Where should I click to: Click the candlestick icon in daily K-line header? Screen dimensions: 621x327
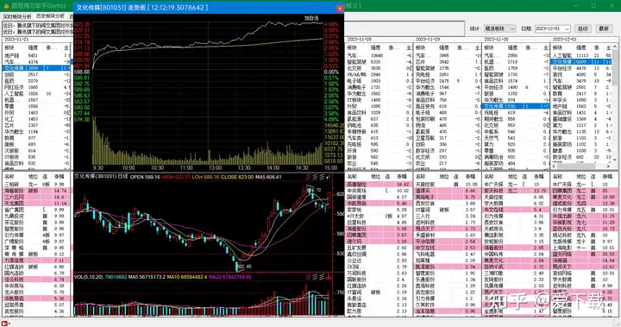(329, 177)
